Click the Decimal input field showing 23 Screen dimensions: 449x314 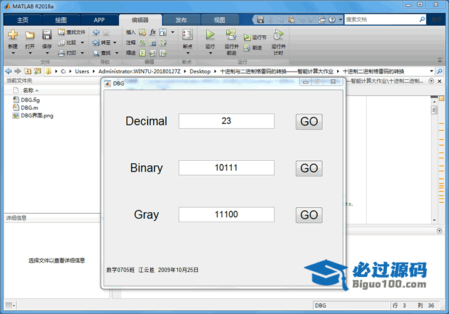pos(227,121)
